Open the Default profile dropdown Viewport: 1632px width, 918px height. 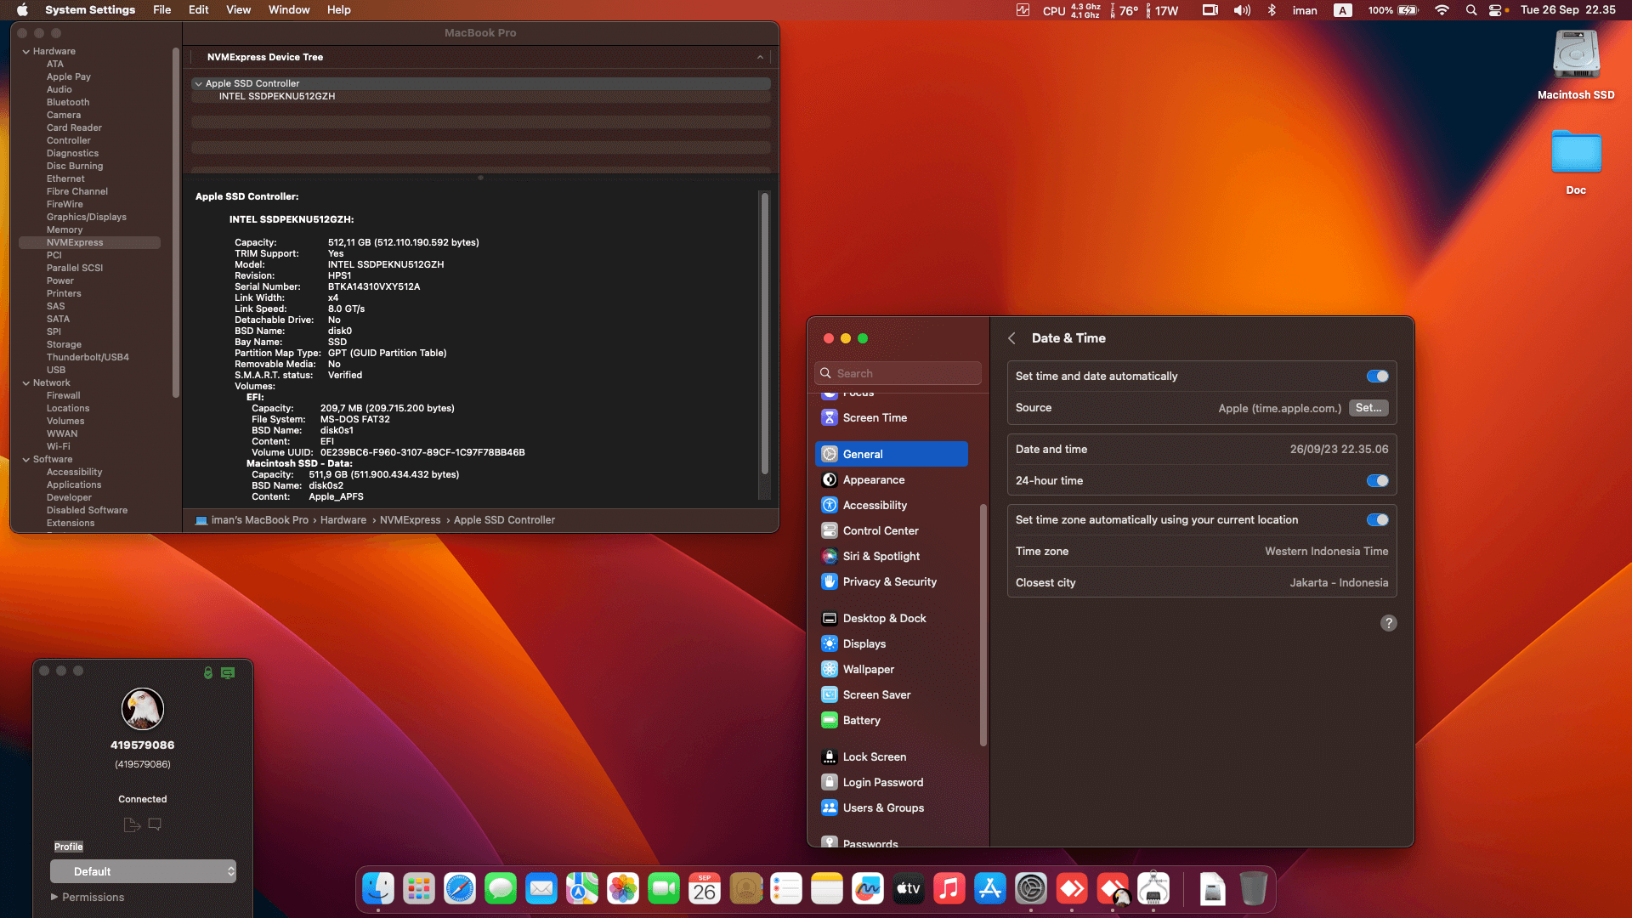143,871
